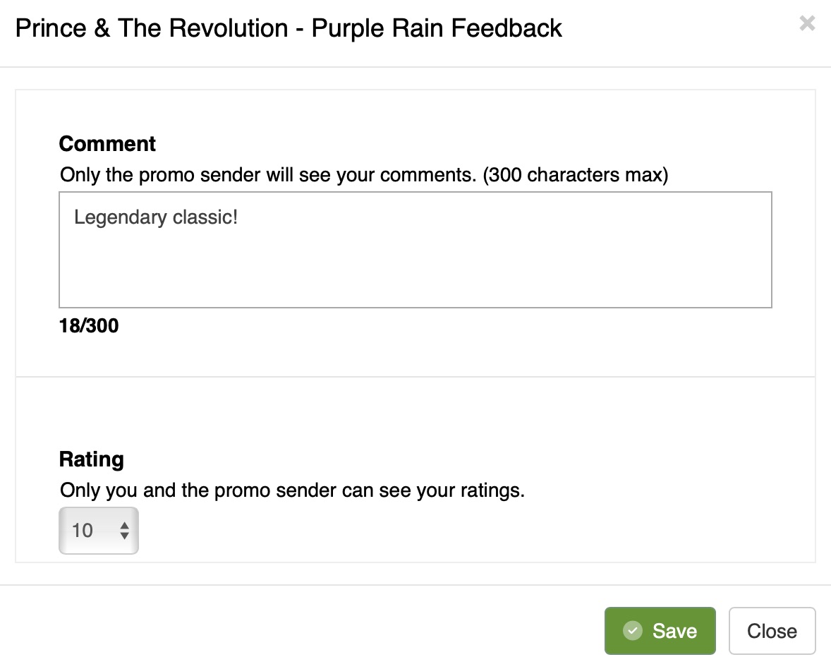Select the number 10 in rating selector
Screen dimensions: 831x669
click(83, 531)
